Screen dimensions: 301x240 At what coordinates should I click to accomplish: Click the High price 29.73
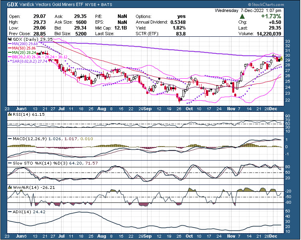pyautogui.click(x=39, y=22)
